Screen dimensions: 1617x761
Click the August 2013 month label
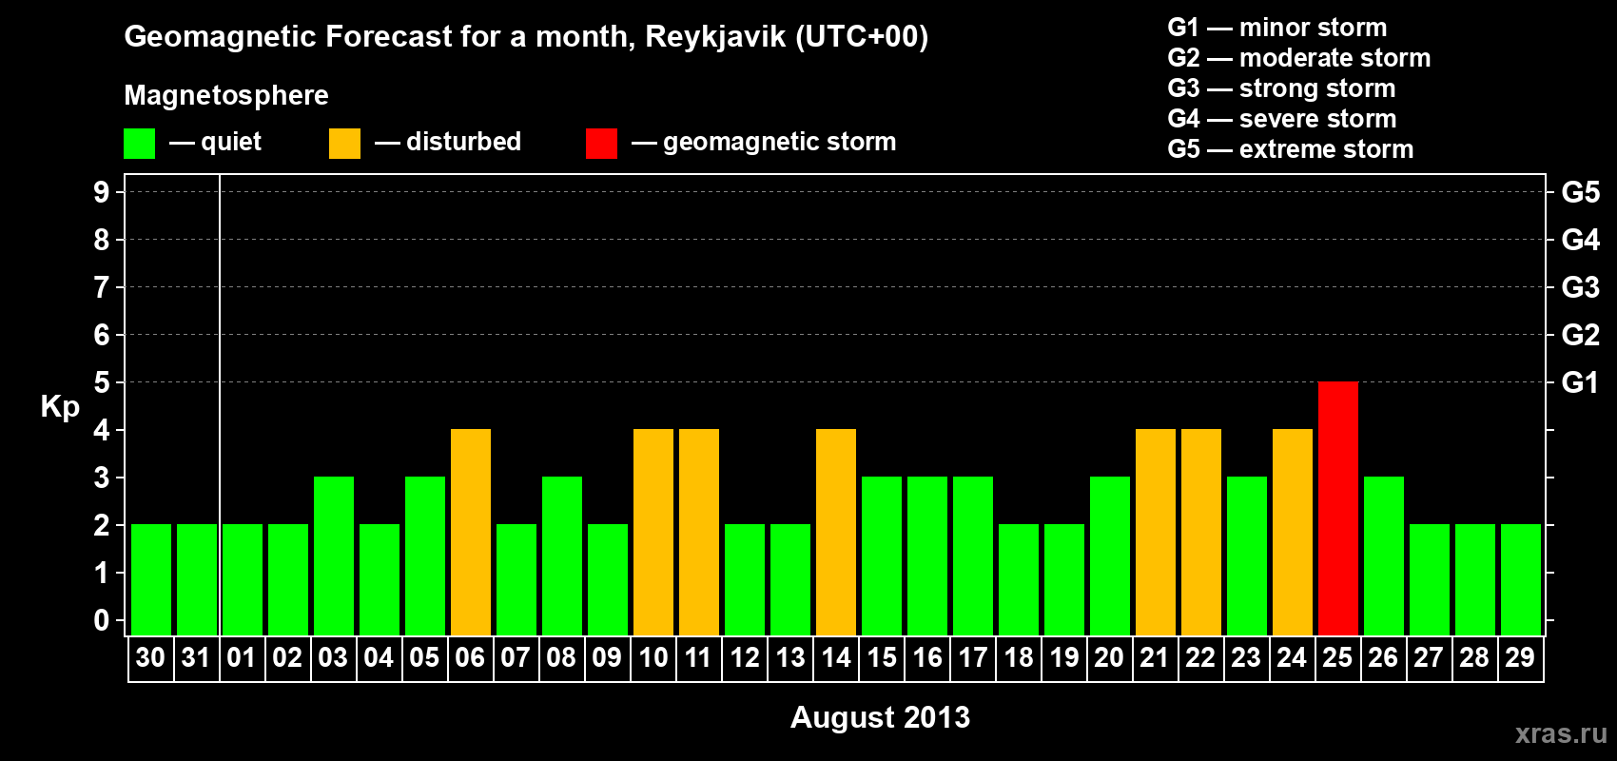(x=880, y=717)
